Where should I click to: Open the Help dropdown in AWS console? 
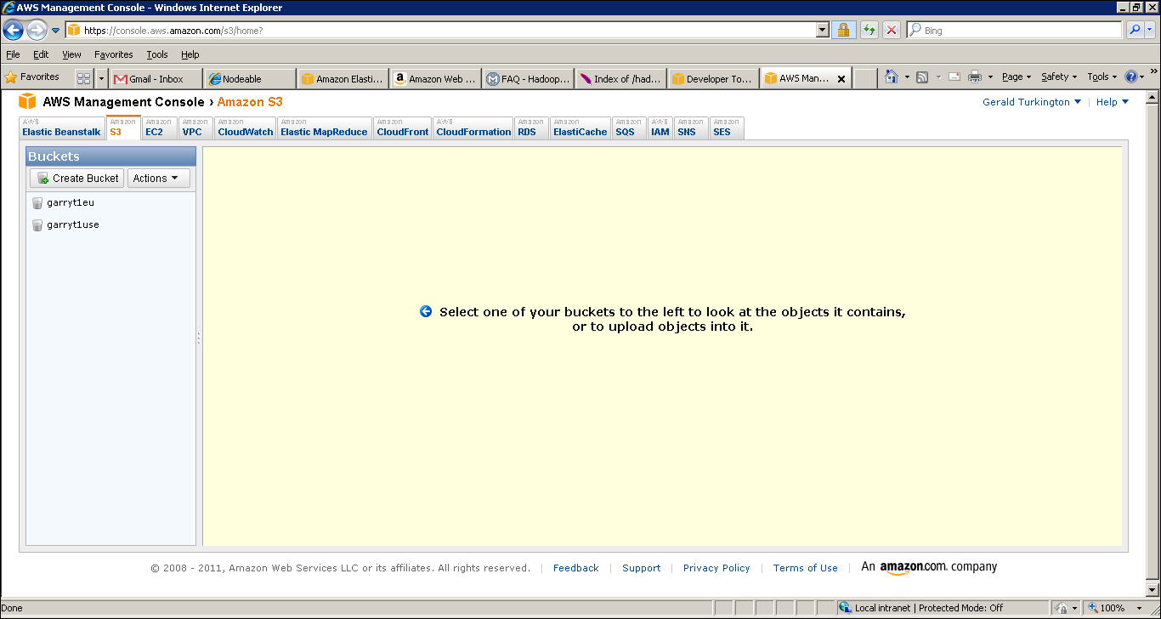coord(1113,102)
